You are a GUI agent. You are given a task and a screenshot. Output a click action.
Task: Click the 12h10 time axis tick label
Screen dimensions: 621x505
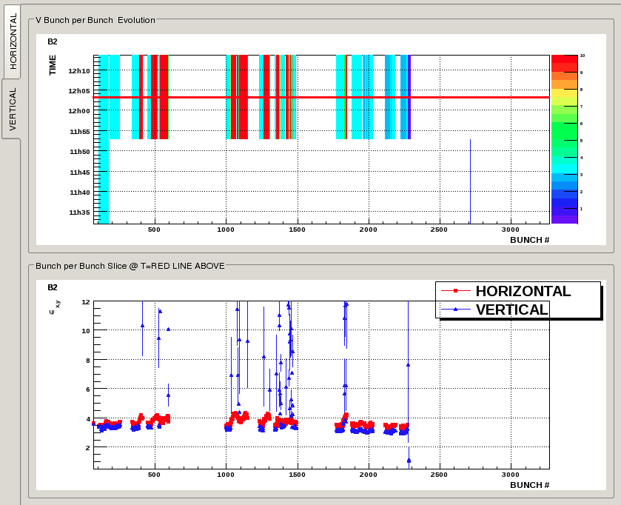[79, 71]
